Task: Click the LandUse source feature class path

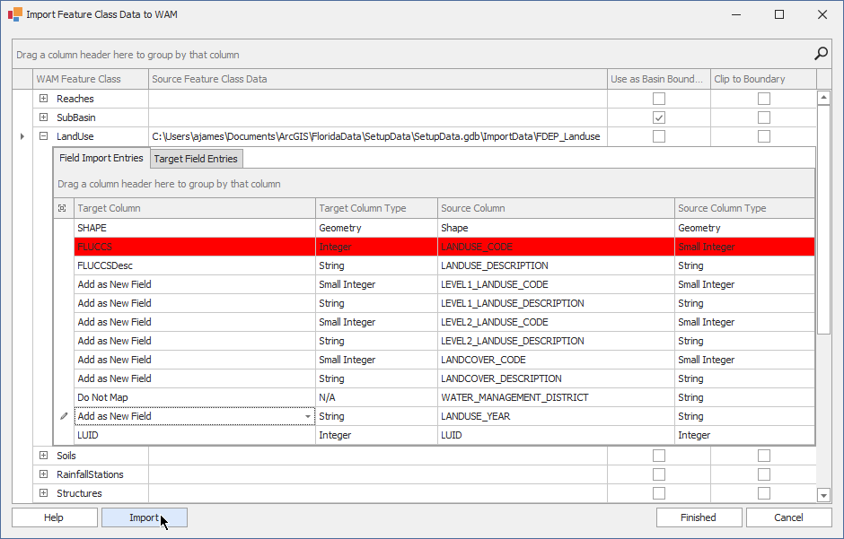Action: point(378,136)
